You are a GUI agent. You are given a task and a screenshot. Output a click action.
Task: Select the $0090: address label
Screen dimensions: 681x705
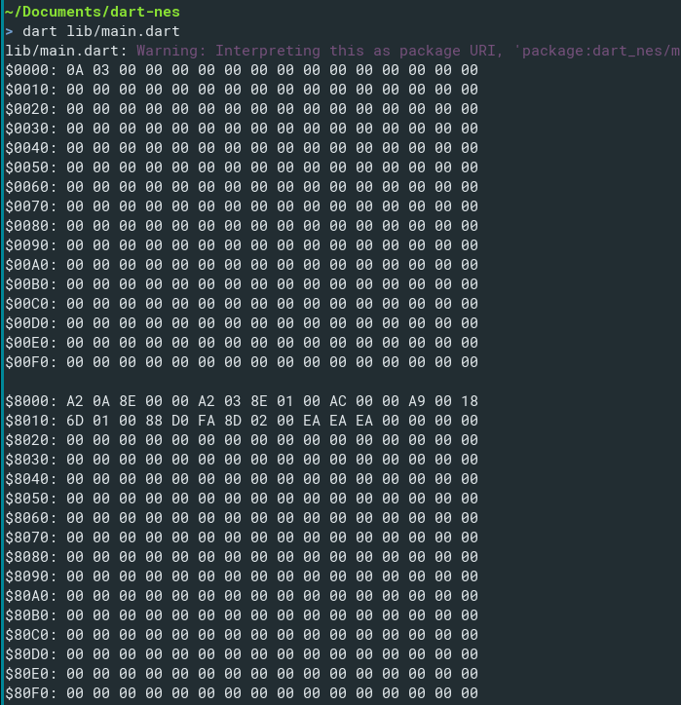point(31,245)
